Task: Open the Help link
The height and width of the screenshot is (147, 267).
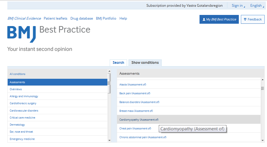Action: [123, 18]
